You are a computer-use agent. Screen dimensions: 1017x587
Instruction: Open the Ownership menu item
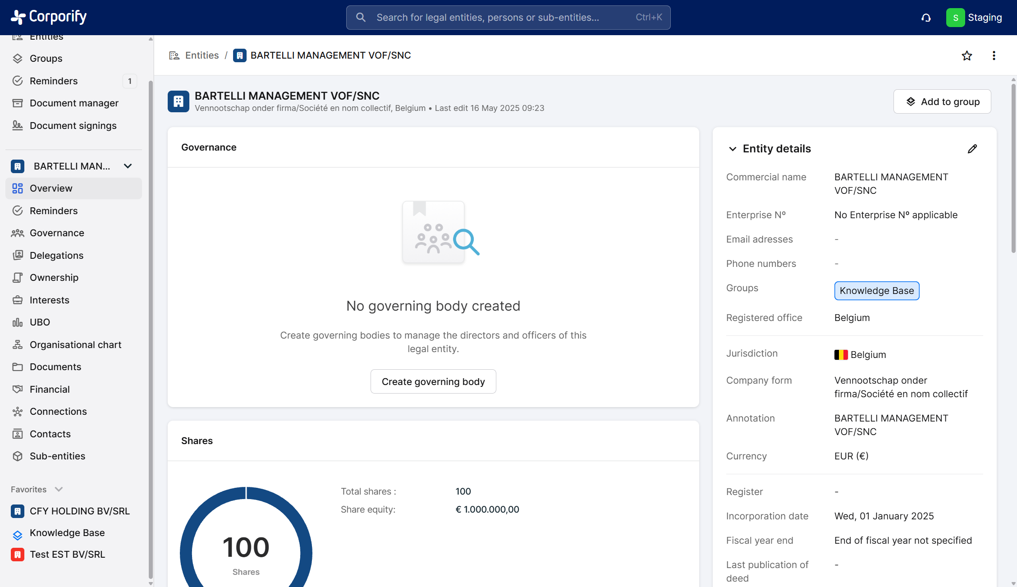(x=54, y=277)
